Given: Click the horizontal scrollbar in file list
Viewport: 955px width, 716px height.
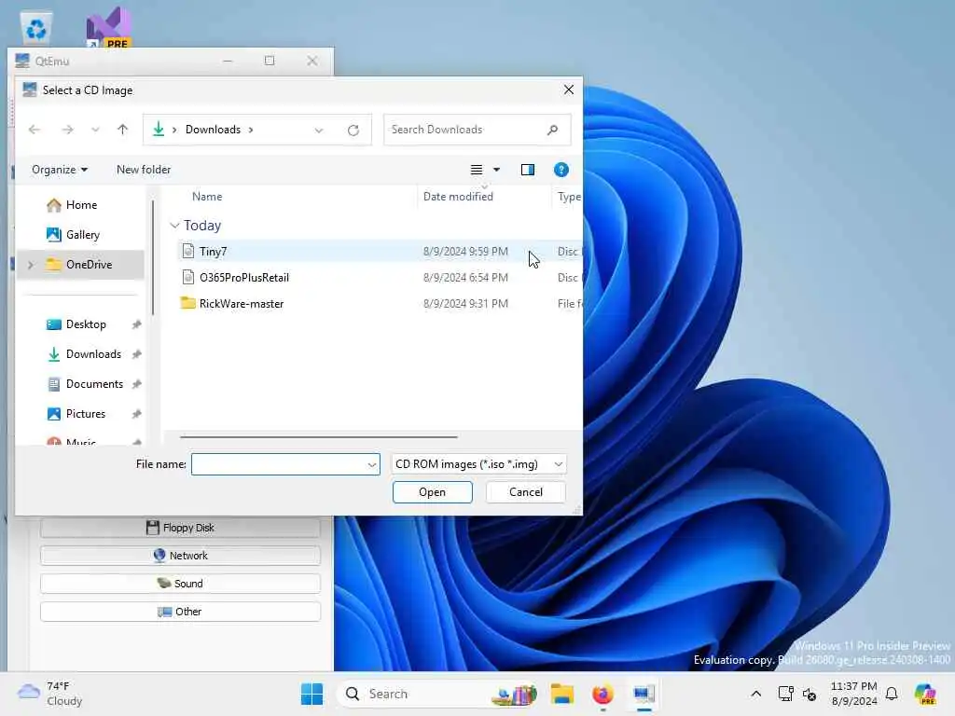Looking at the screenshot, I should tap(319, 436).
